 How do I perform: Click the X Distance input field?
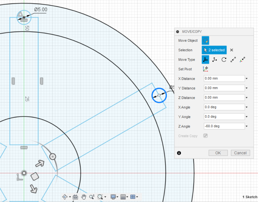click(224, 78)
